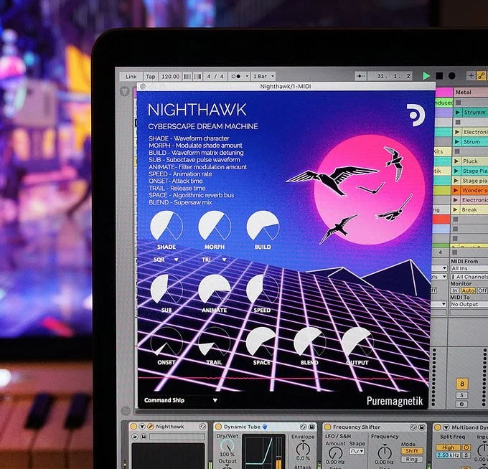488x469 pixels.
Task: Click the Dynamic Tube hot-swap icon
Action: point(303,427)
